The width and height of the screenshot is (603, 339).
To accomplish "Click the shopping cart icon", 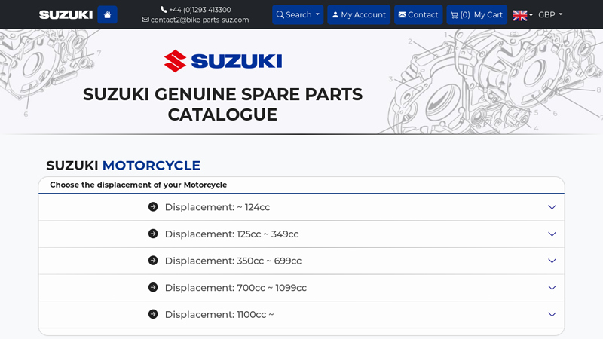I will point(455,15).
